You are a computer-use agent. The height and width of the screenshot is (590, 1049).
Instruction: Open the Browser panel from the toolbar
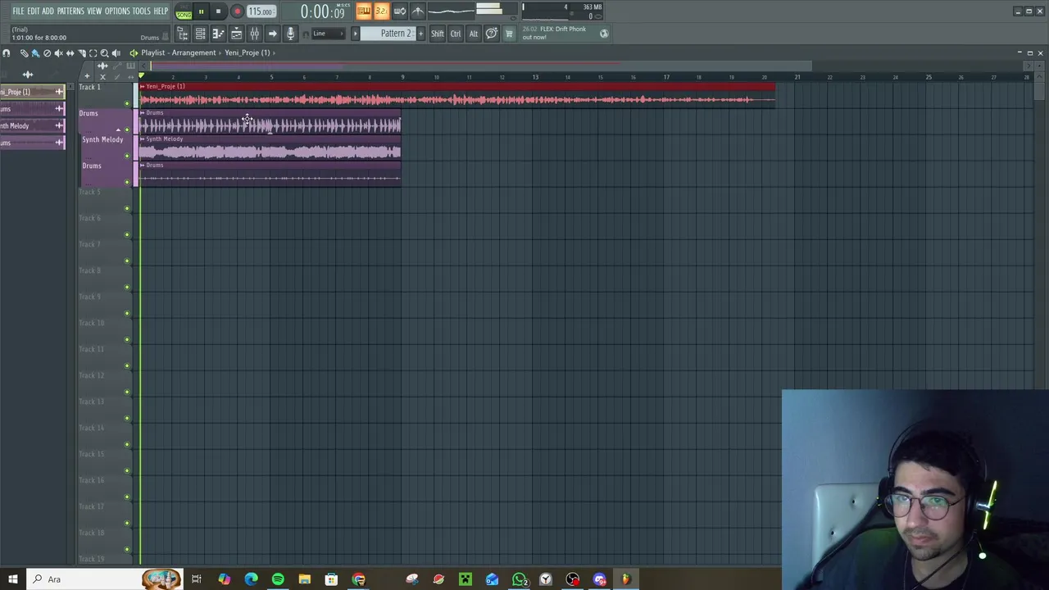click(x=183, y=34)
